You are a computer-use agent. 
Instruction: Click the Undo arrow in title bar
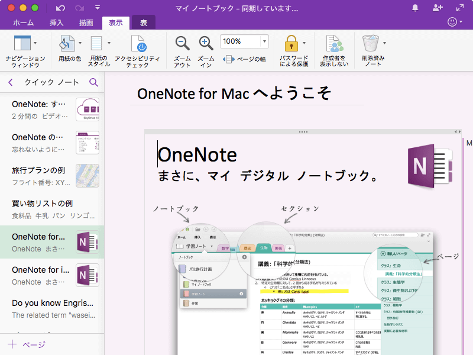click(60, 8)
